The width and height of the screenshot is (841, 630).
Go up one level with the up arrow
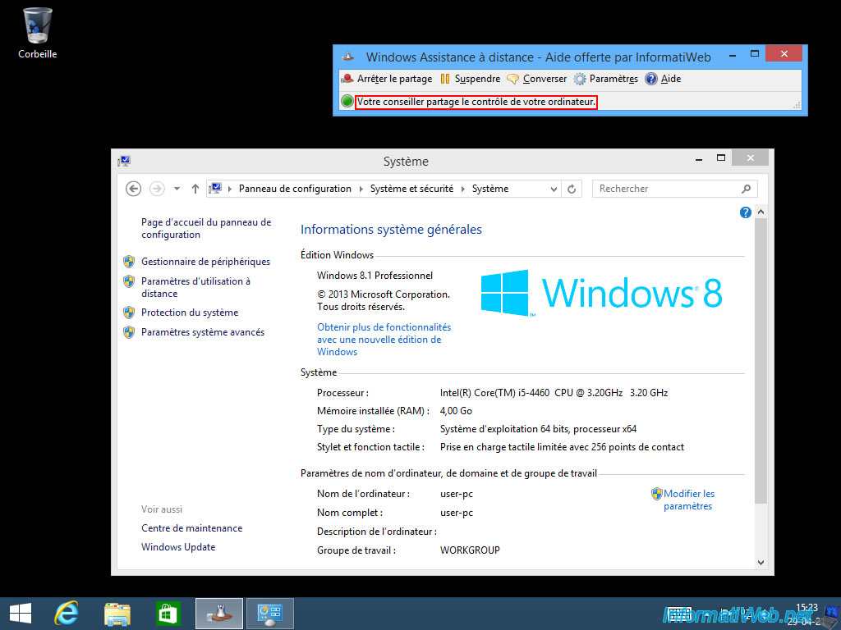point(195,189)
